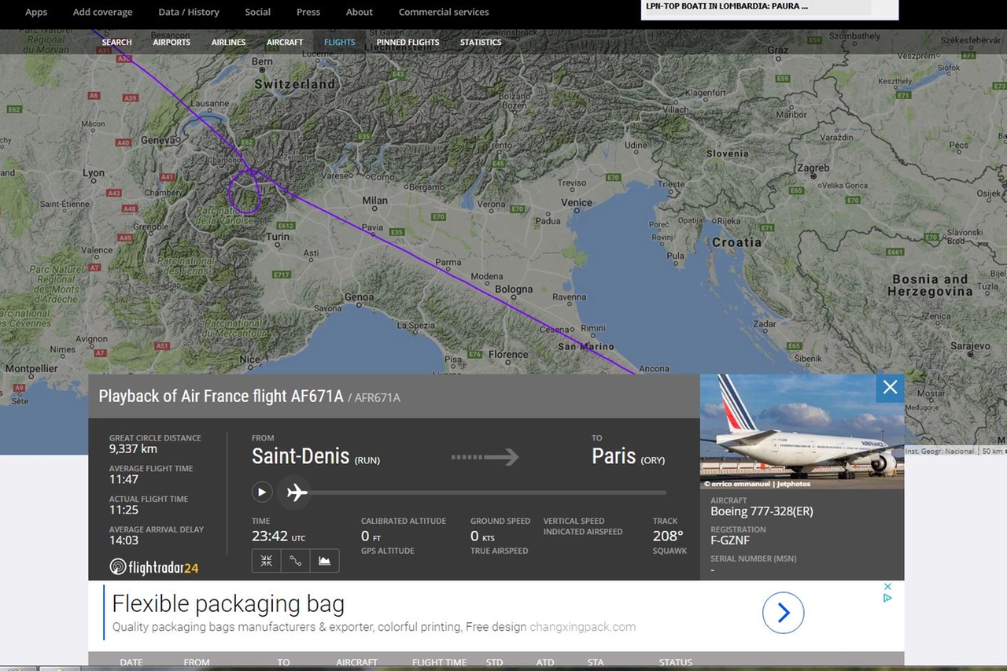Click the changxingpack.com ad link
The height and width of the screenshot is (671, 1007).
(582, 627)
